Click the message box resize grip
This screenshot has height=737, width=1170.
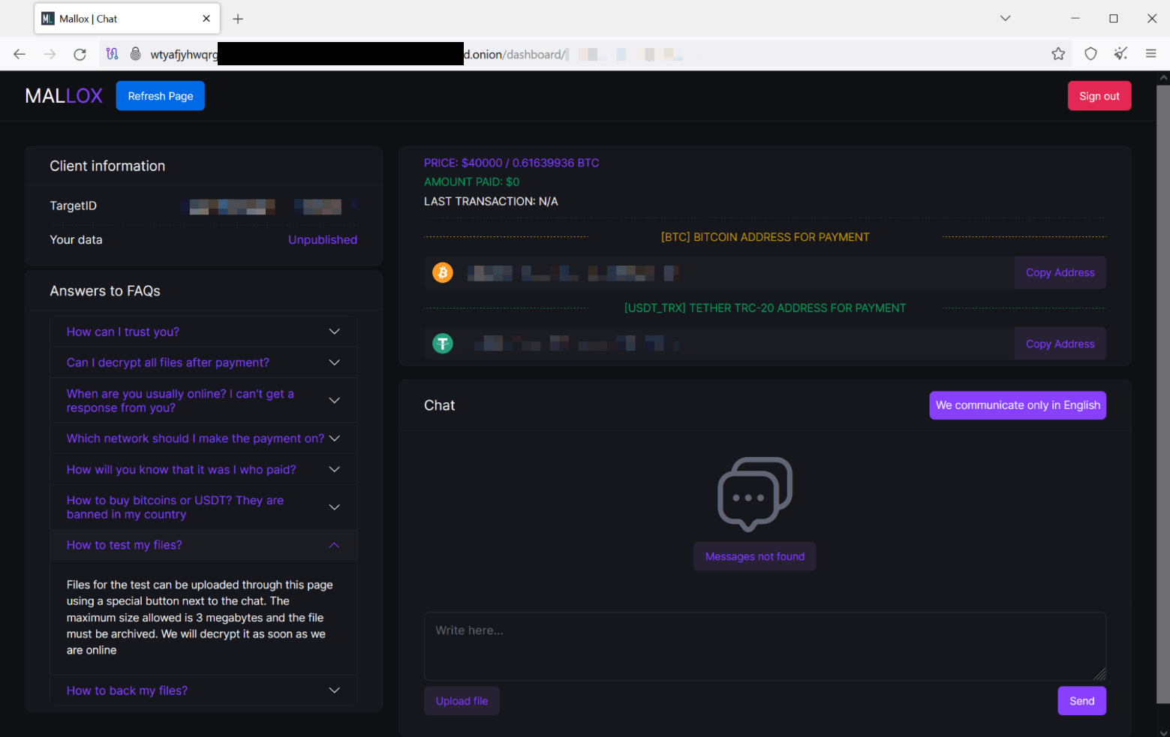pos(1099,674)
